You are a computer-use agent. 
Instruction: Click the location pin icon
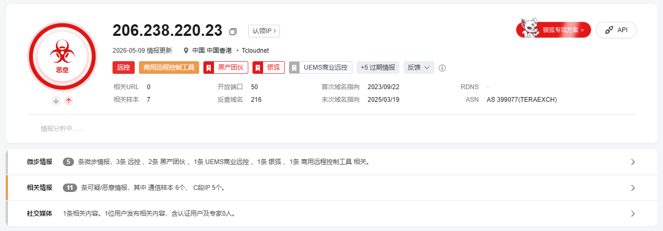(186, 51)
